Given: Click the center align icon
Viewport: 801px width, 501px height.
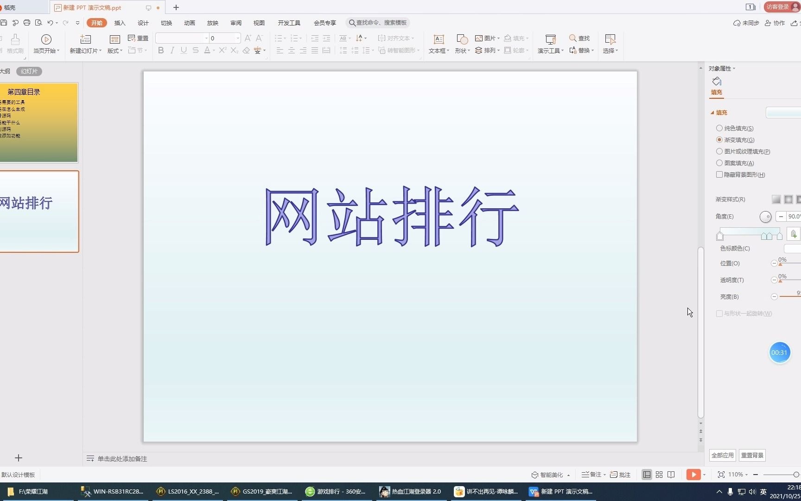Looking at the screenshot, I should [292, 50].
